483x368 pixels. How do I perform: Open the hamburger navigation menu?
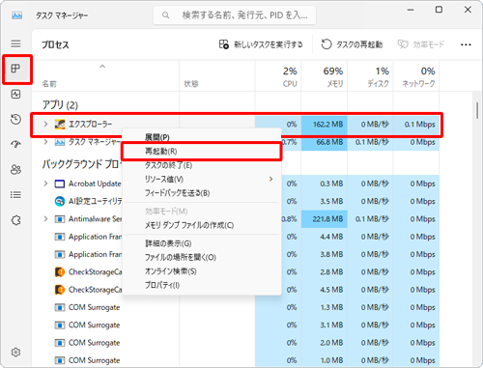[15, 43]
